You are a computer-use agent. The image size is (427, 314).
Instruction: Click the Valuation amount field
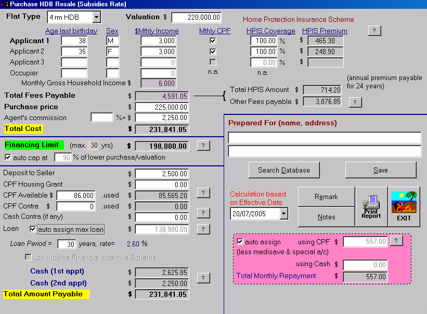pyautogui.click(x=197, y=17)
